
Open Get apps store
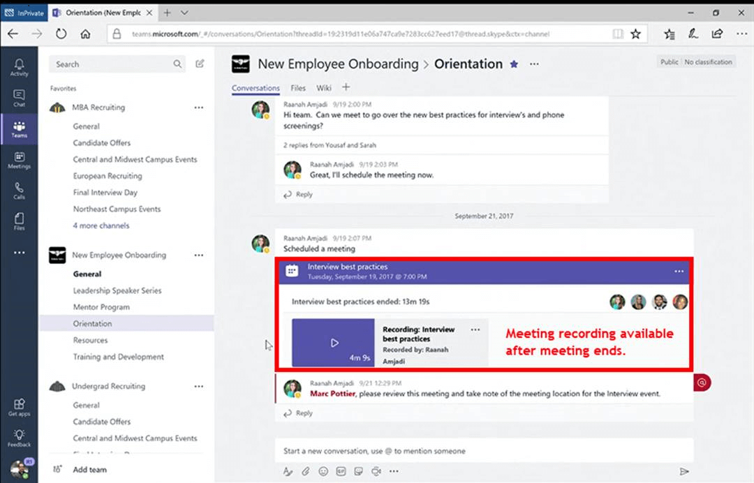[x=20, y=407]
